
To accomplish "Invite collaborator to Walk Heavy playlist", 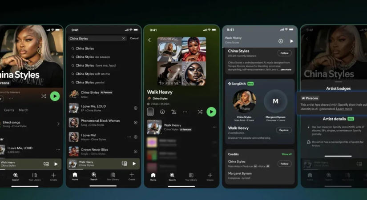I will pos(173,112).
